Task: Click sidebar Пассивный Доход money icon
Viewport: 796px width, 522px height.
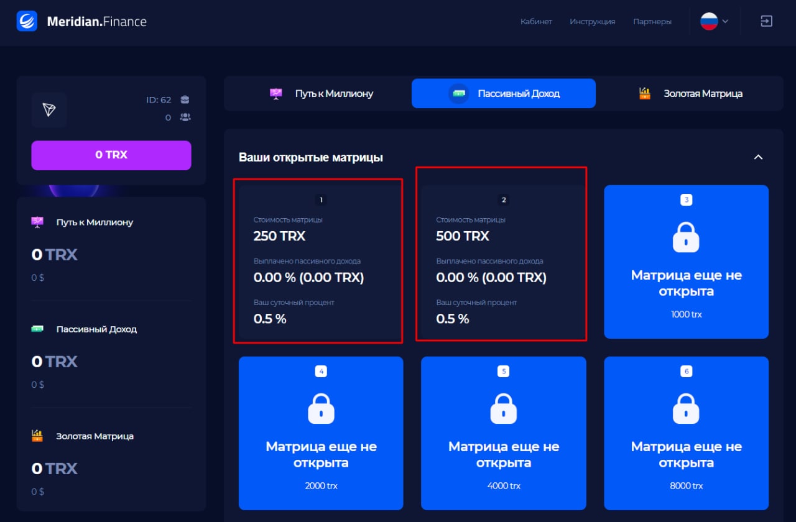Action: tap(37, 329)
